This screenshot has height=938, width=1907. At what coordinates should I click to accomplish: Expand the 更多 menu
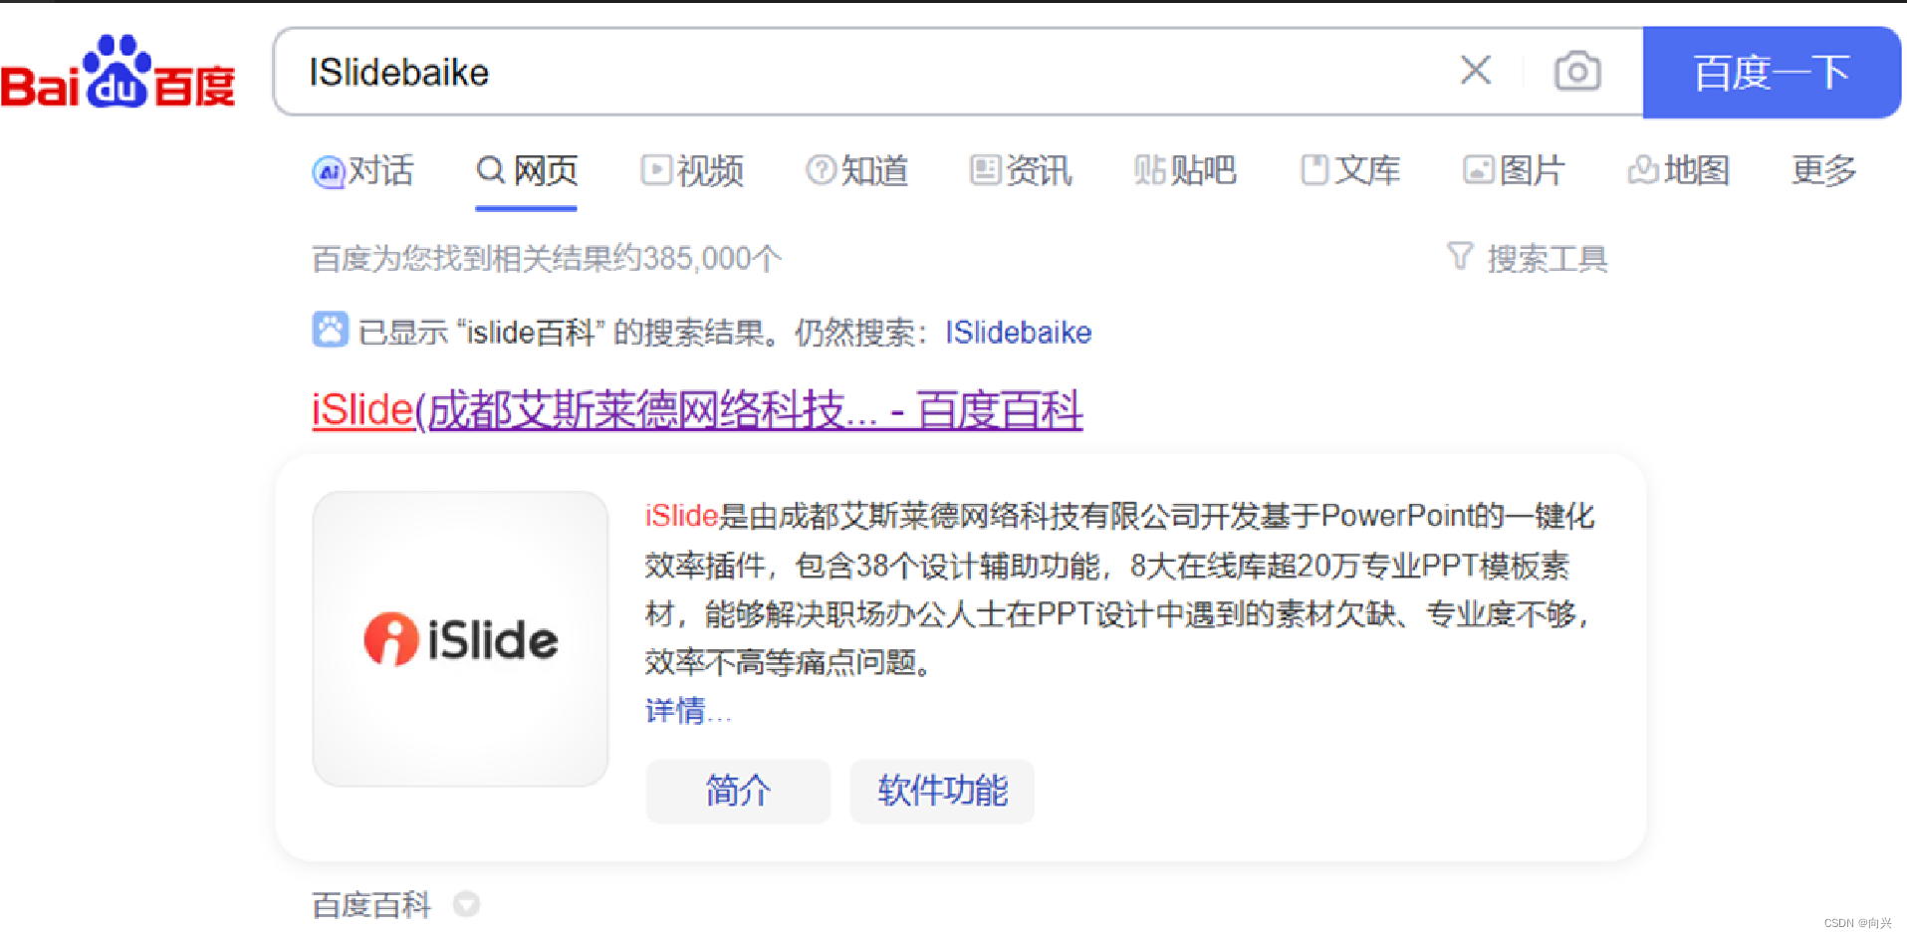[x=1824, y=170]
